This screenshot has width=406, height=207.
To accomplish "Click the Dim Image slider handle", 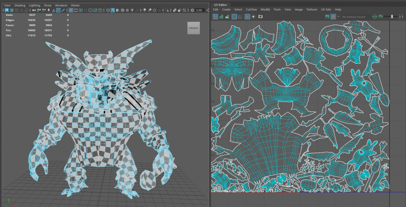I will pyautogui.click(x=392, y=17).
